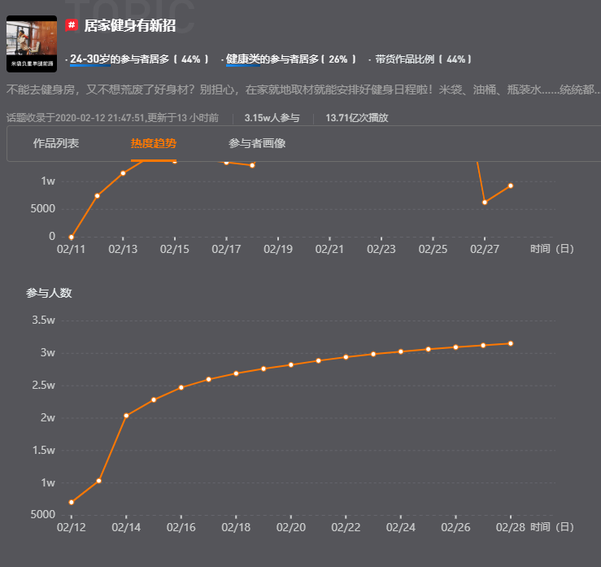Select the 热度趋势 tab

pyautogui.click(x=154, y=143)
